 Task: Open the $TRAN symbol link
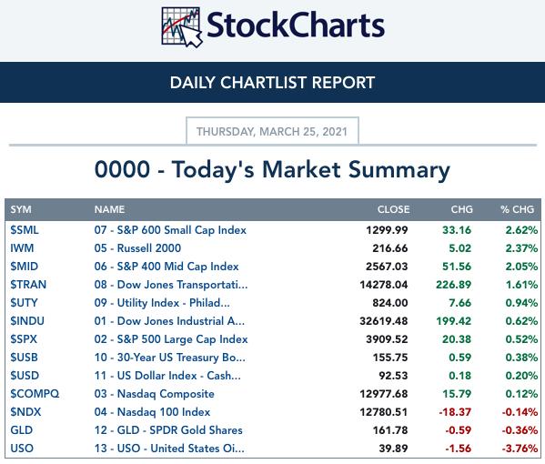click(28, 285)
